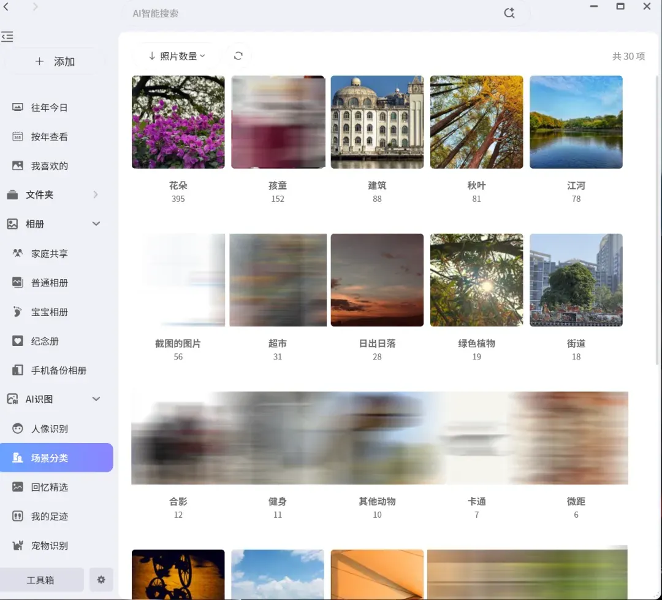Click the 纪念册 heart icon

[x=18, y=341]
